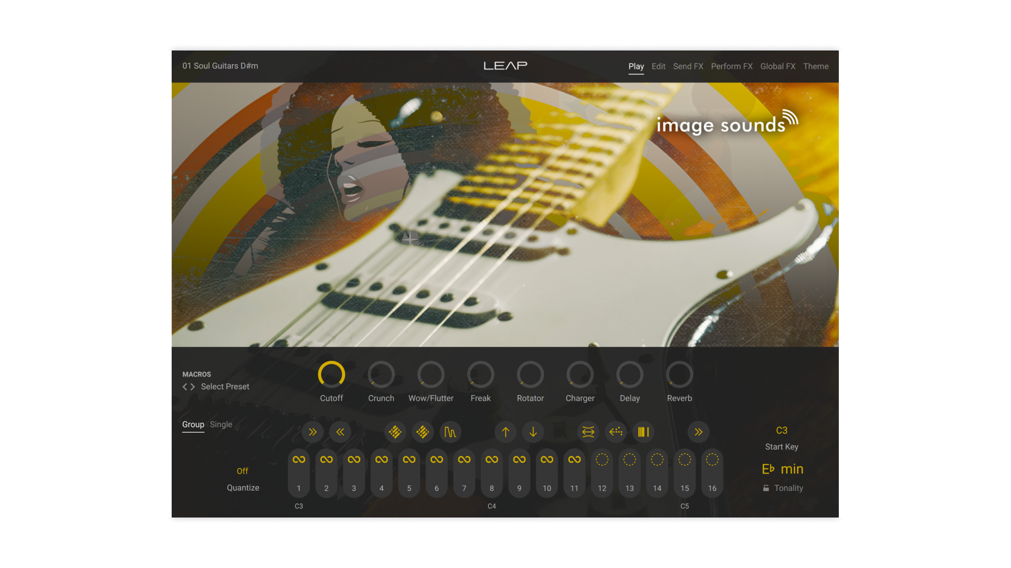Click the Delay macro knob
Screen dimensions: 1011x568
pos(630,375)
